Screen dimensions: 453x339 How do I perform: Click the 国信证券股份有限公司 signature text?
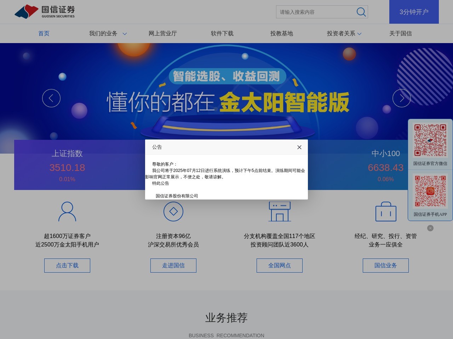[177, 196]
